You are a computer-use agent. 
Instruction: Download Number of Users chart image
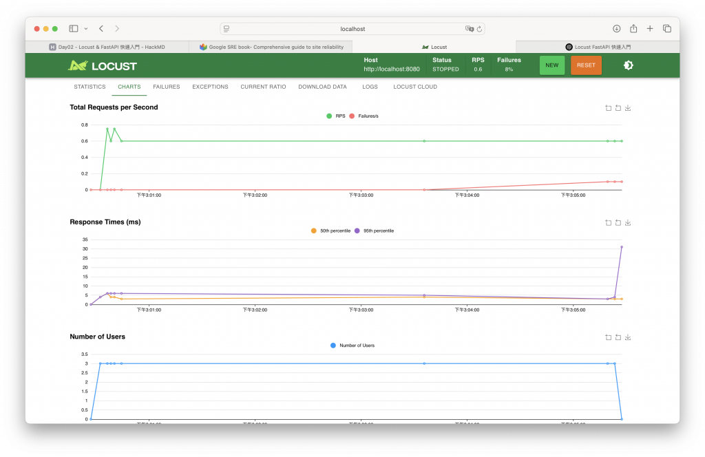628,337
